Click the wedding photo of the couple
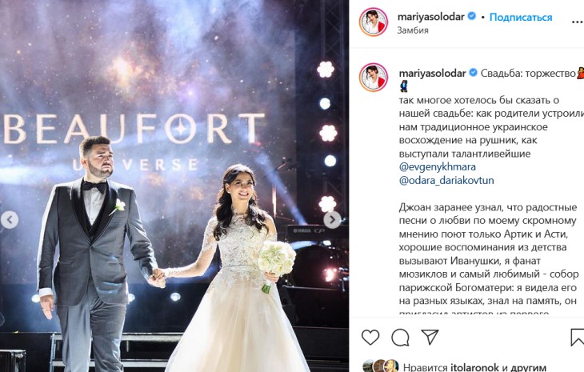The width and height of the screenshot is (584, 372). tap(174, 186)
